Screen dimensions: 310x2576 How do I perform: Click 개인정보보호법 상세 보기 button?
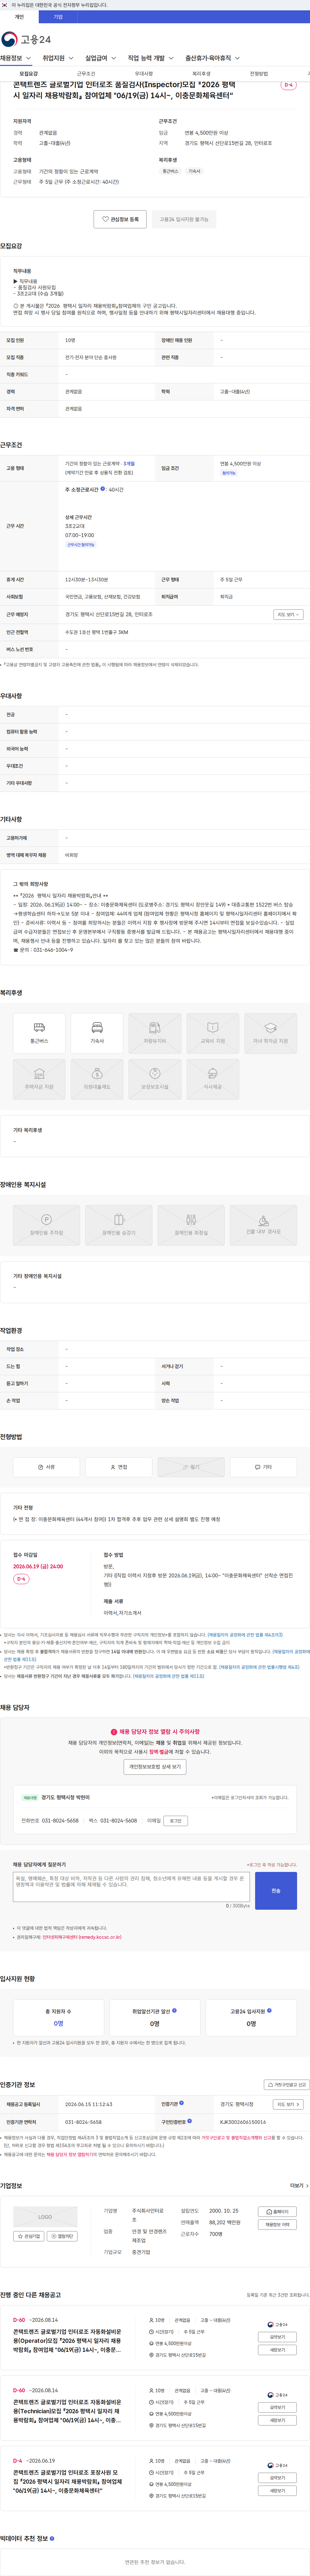pos(155,1767)
